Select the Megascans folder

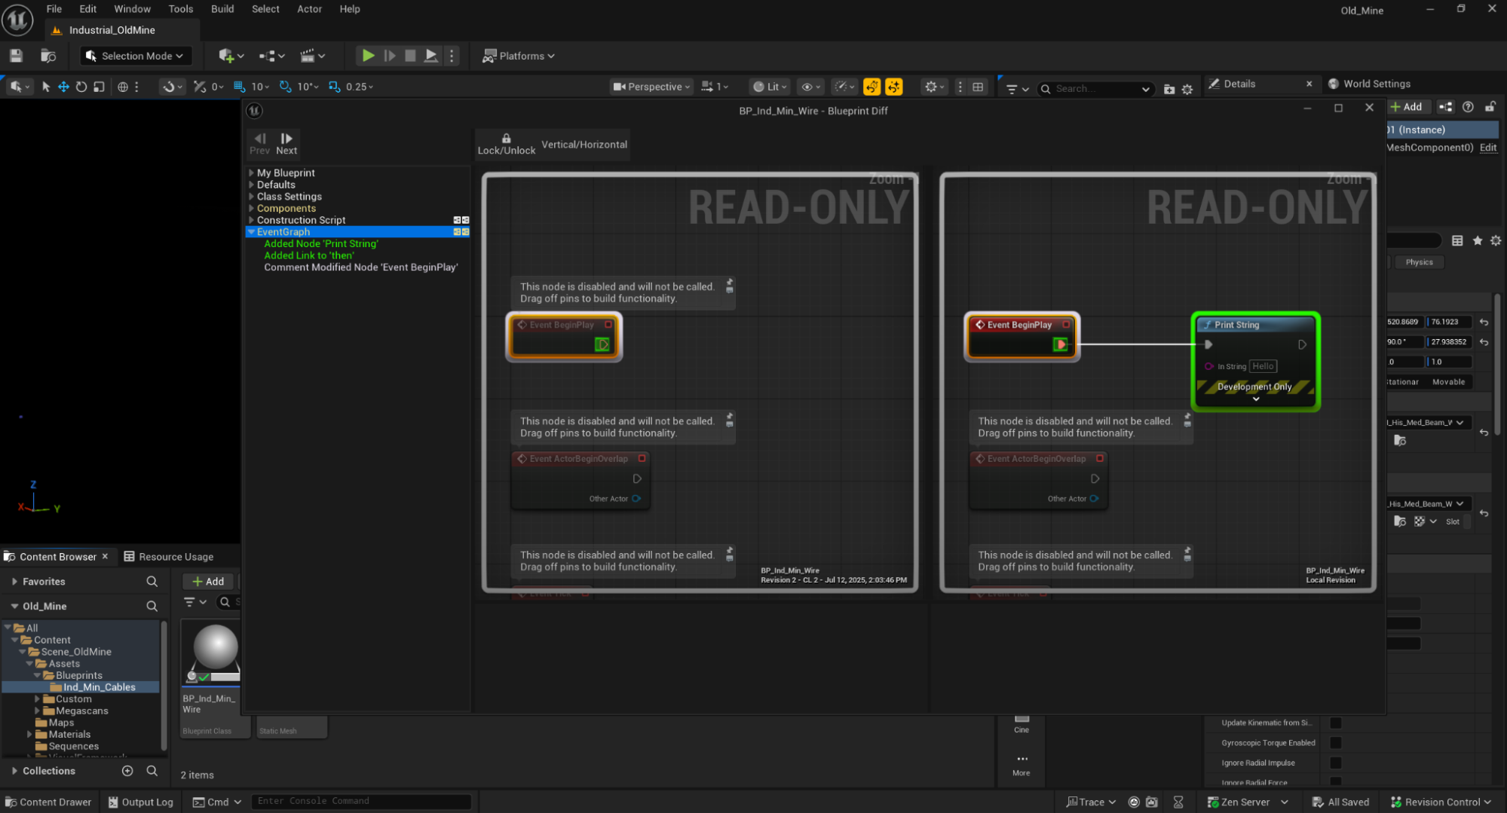(81, 711)
